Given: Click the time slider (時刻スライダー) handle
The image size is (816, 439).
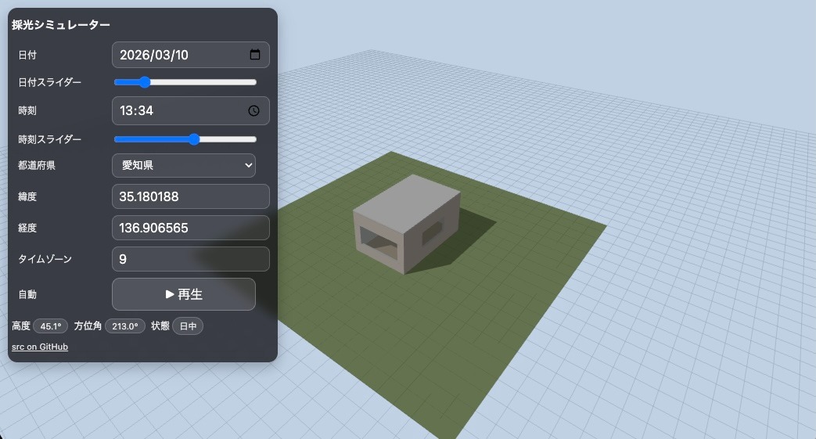Looking at the screenshot, I should click(x=194, y=139).
